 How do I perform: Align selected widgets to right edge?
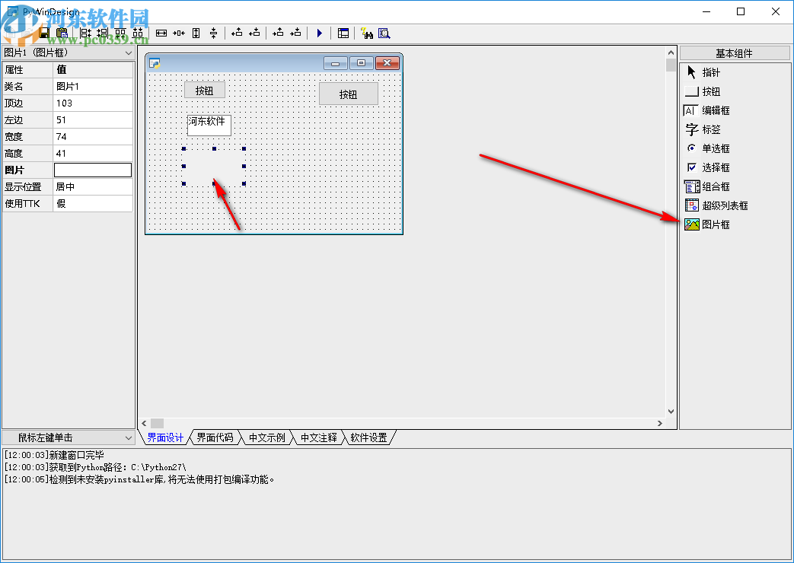[103, 33]
